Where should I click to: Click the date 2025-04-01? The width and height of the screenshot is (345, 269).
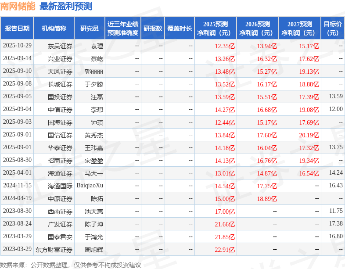[17, 172]
